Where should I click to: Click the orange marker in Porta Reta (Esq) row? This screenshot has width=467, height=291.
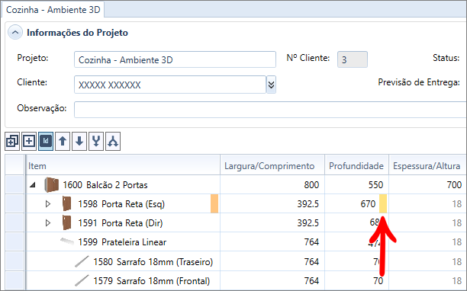click(x=214, y=203)
